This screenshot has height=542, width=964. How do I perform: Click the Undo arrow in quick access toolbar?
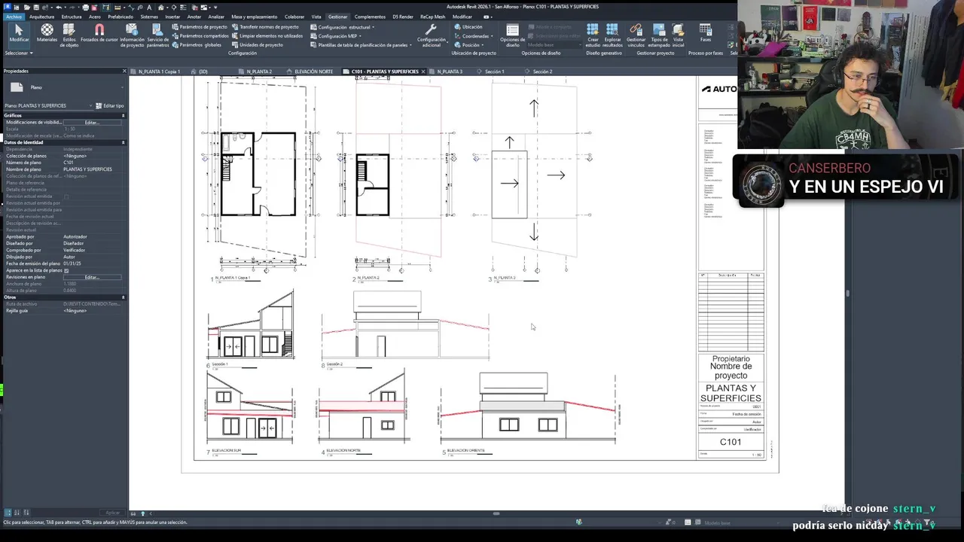[58, 7]
